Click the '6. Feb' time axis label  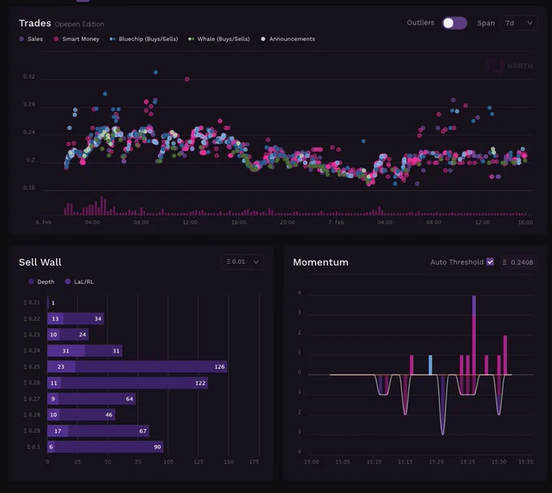44,223
